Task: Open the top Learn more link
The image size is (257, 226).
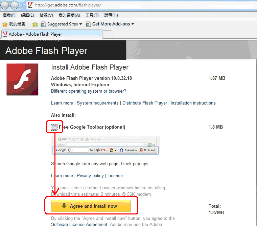Action: (62, 103)
